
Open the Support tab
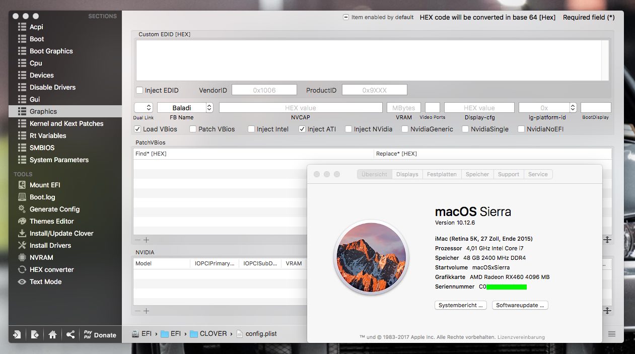click(x=509, y=174)
